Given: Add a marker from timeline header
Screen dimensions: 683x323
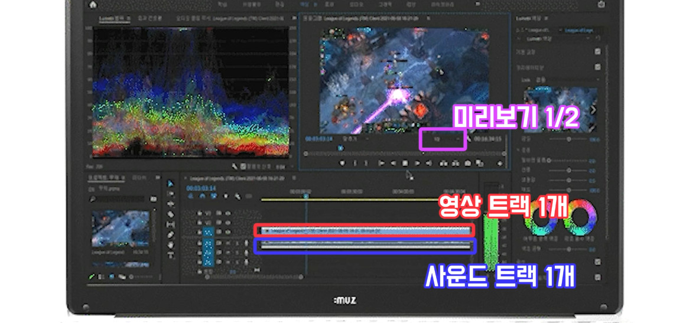Looking at the screenshot, I should click(226, 196).
